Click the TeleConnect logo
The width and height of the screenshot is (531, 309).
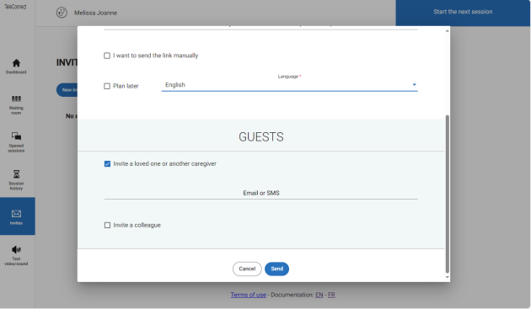point(15,7)
